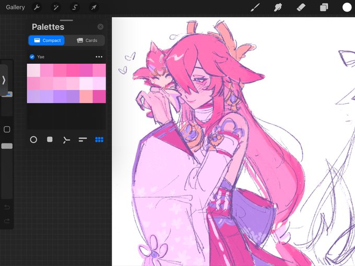Image resolution: width=355 pixels, height=266 pixels.
Task: Activate the Transform arrow tool
Action: [94, 7]
